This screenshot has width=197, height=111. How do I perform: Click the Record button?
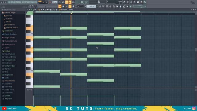50,2
